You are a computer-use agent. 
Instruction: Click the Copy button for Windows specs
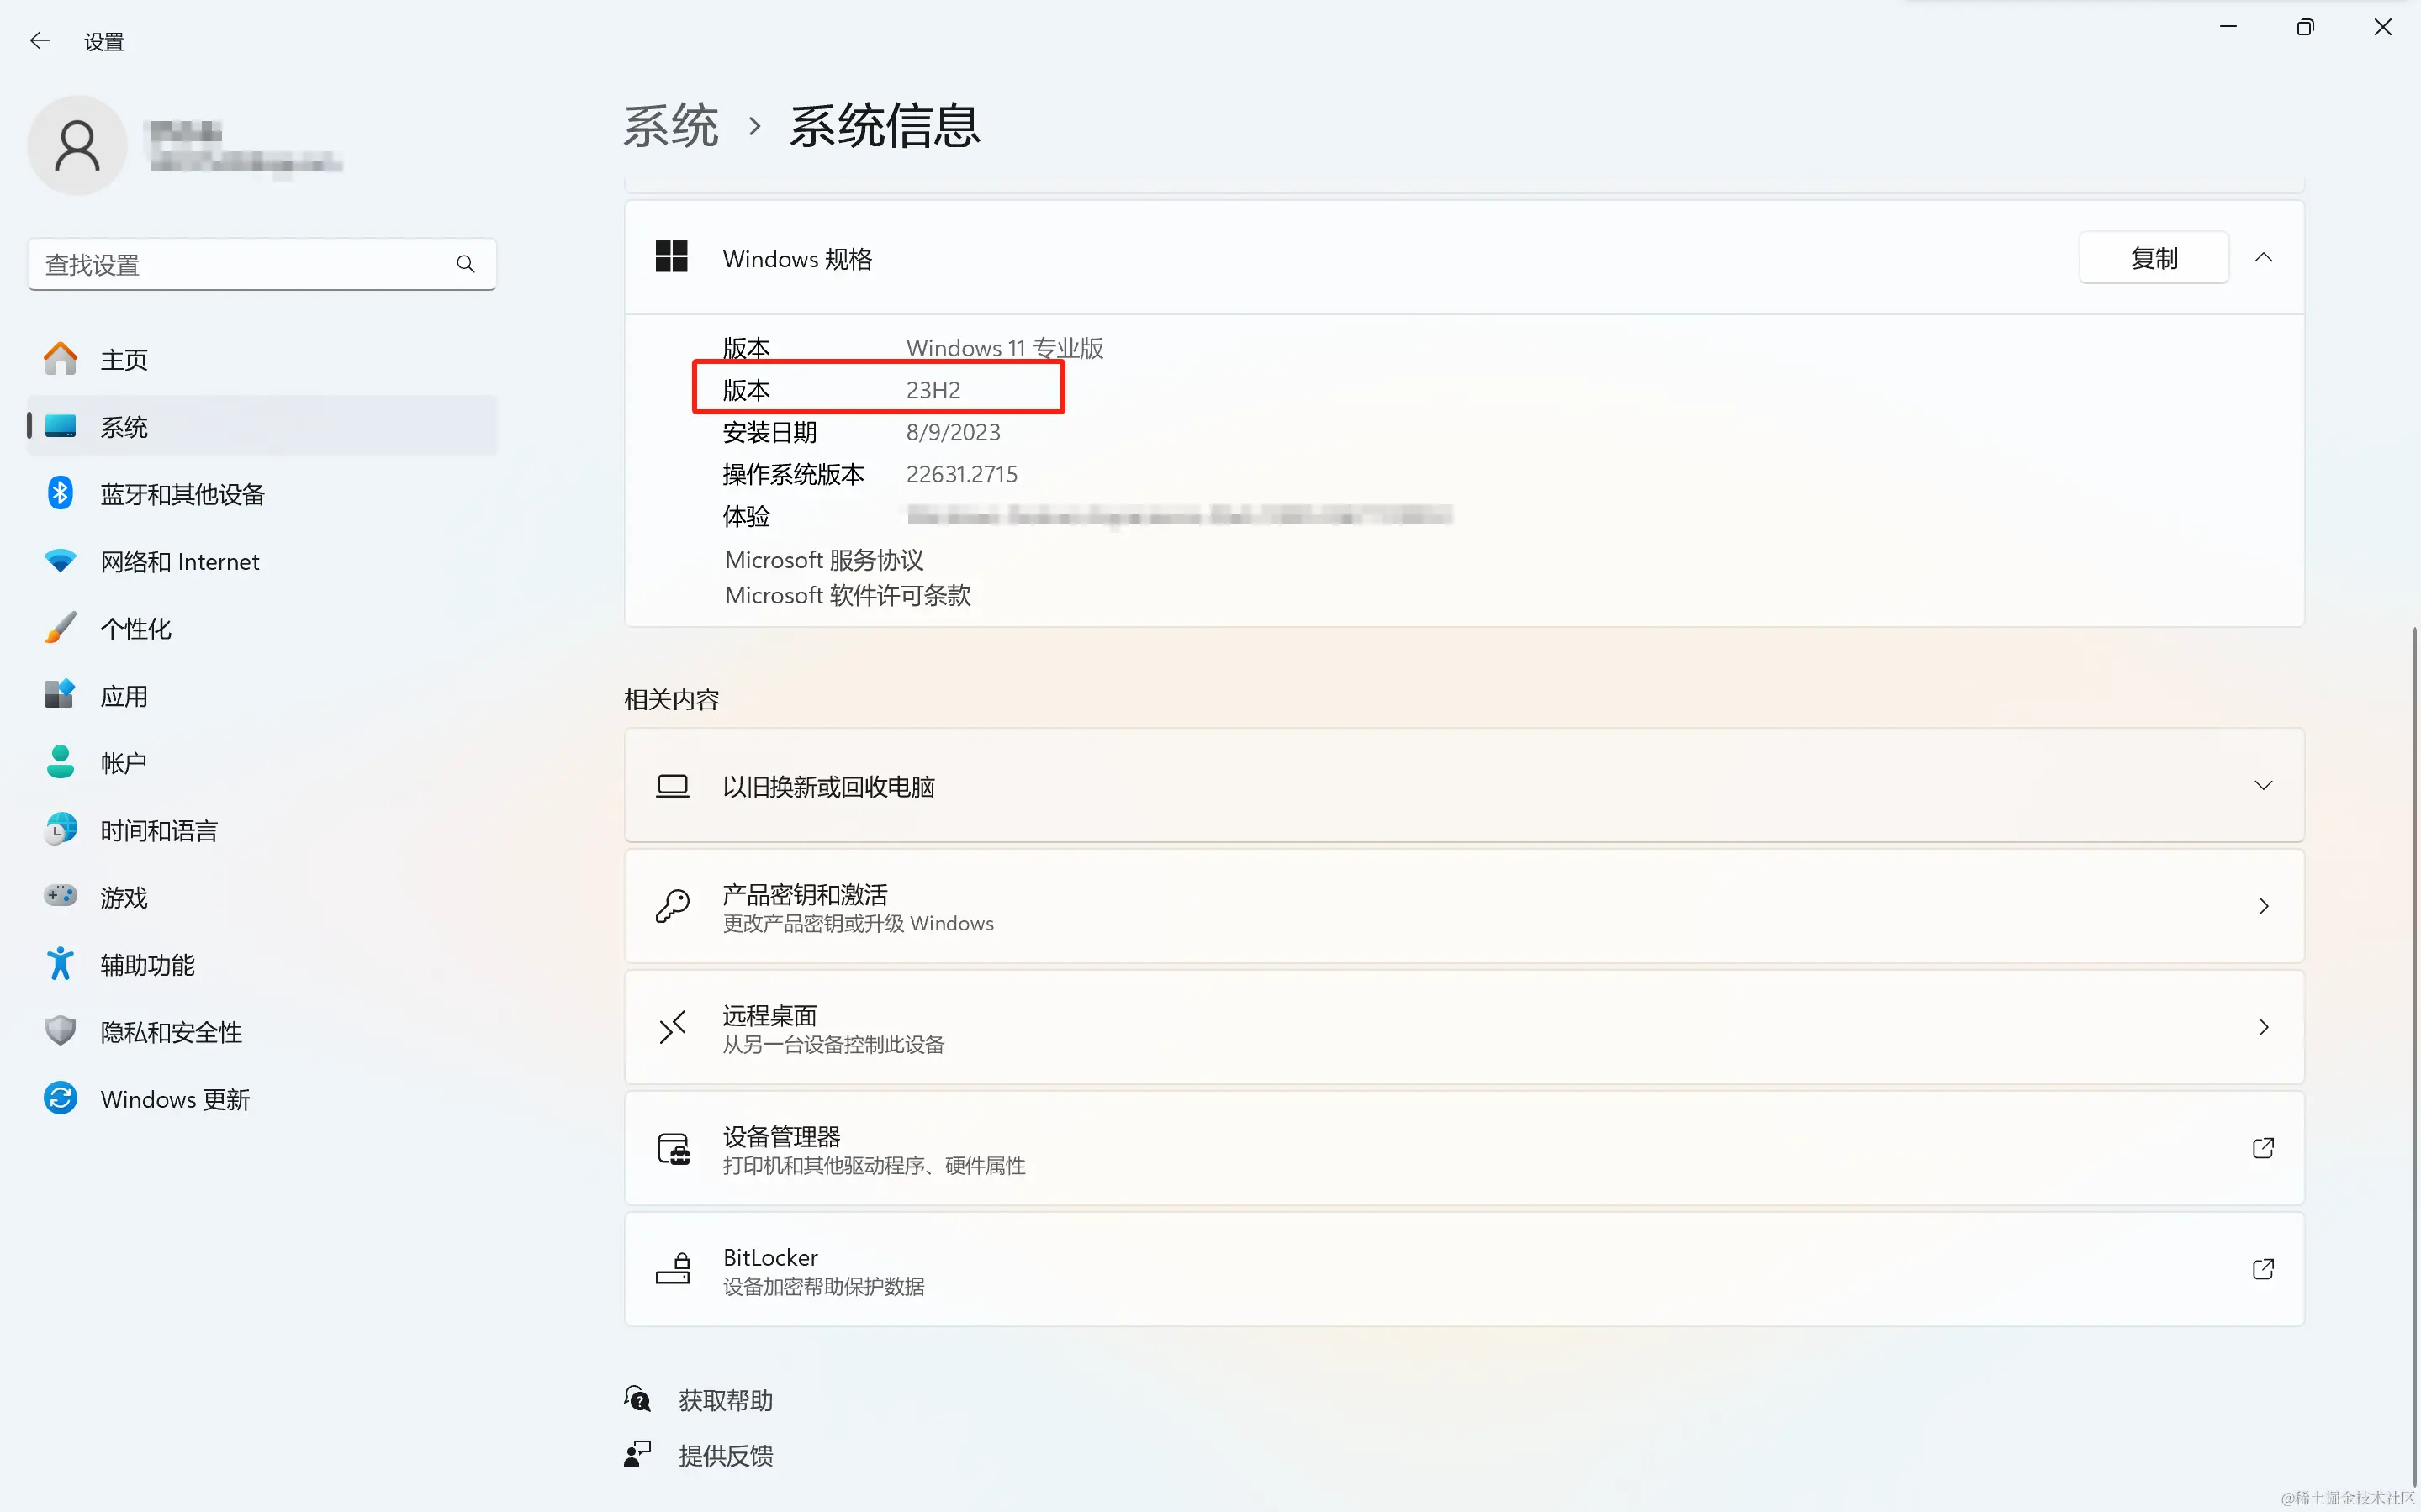pyautogui.click(x=2153, y=257)
